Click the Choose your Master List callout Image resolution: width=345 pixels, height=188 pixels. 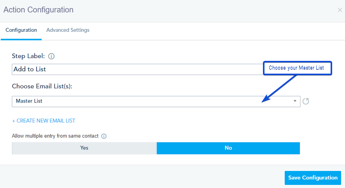click(297, 68)
